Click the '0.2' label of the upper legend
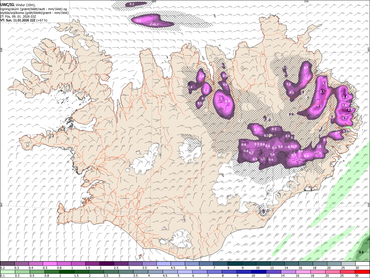Image resolution: width=370 pixels, height=278 pixels. 3,268
